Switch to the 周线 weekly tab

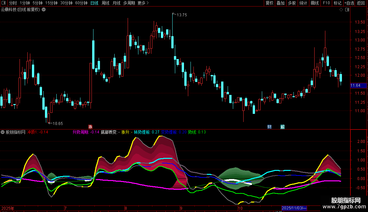pos(106,3)
